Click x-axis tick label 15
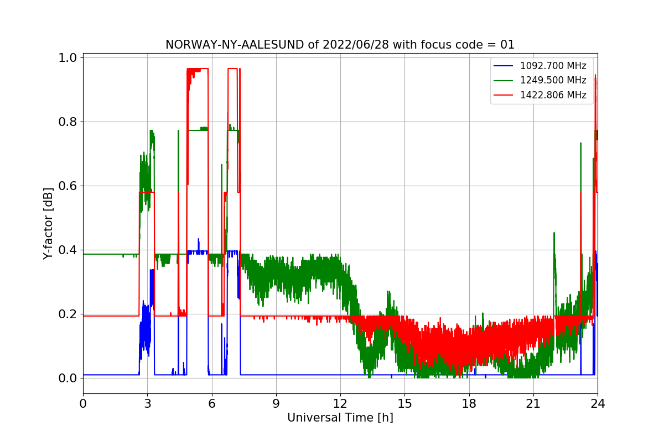 (x=404, y=403)
